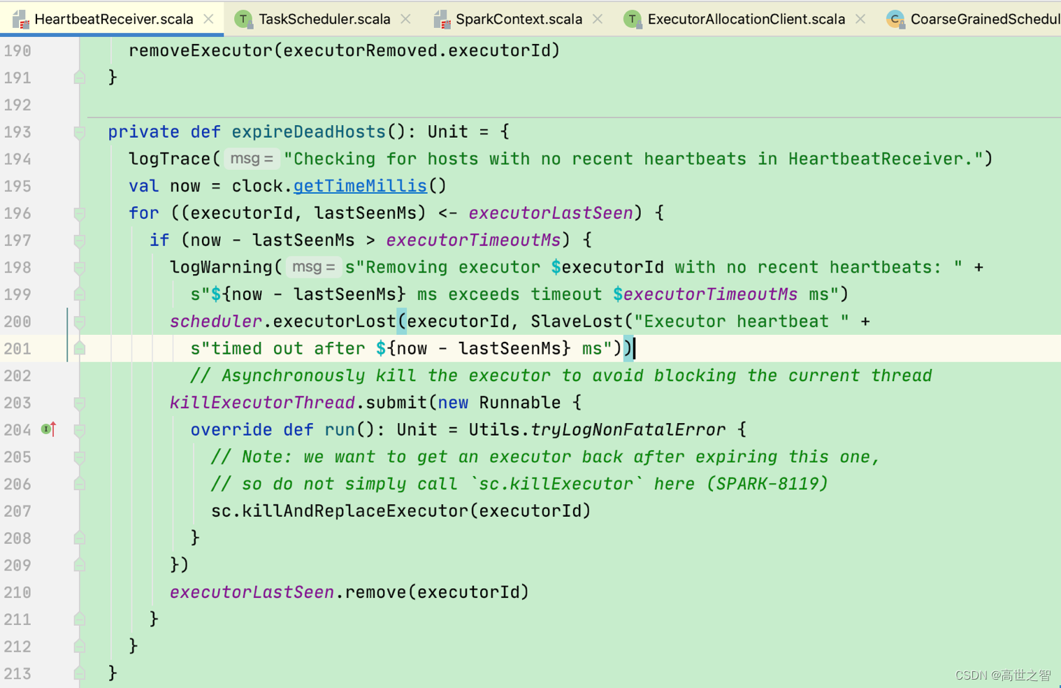This screenshot has height=688, width=1061.
Task: Click line number 207 in gutter
Action: click(x=17, y=511)
